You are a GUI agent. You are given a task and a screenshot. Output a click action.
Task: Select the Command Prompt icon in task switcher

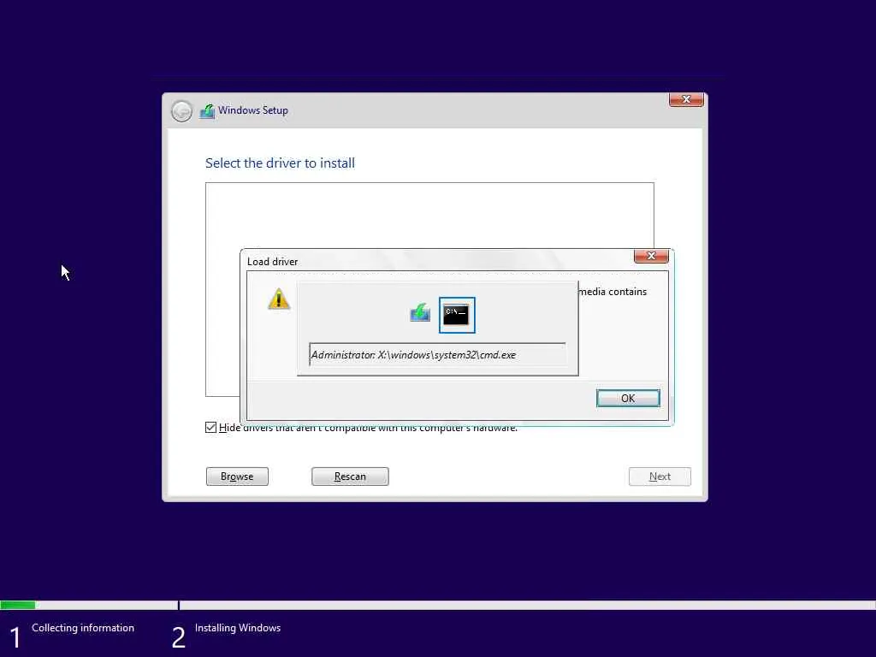pyautogui.click(x=457, y=315)
